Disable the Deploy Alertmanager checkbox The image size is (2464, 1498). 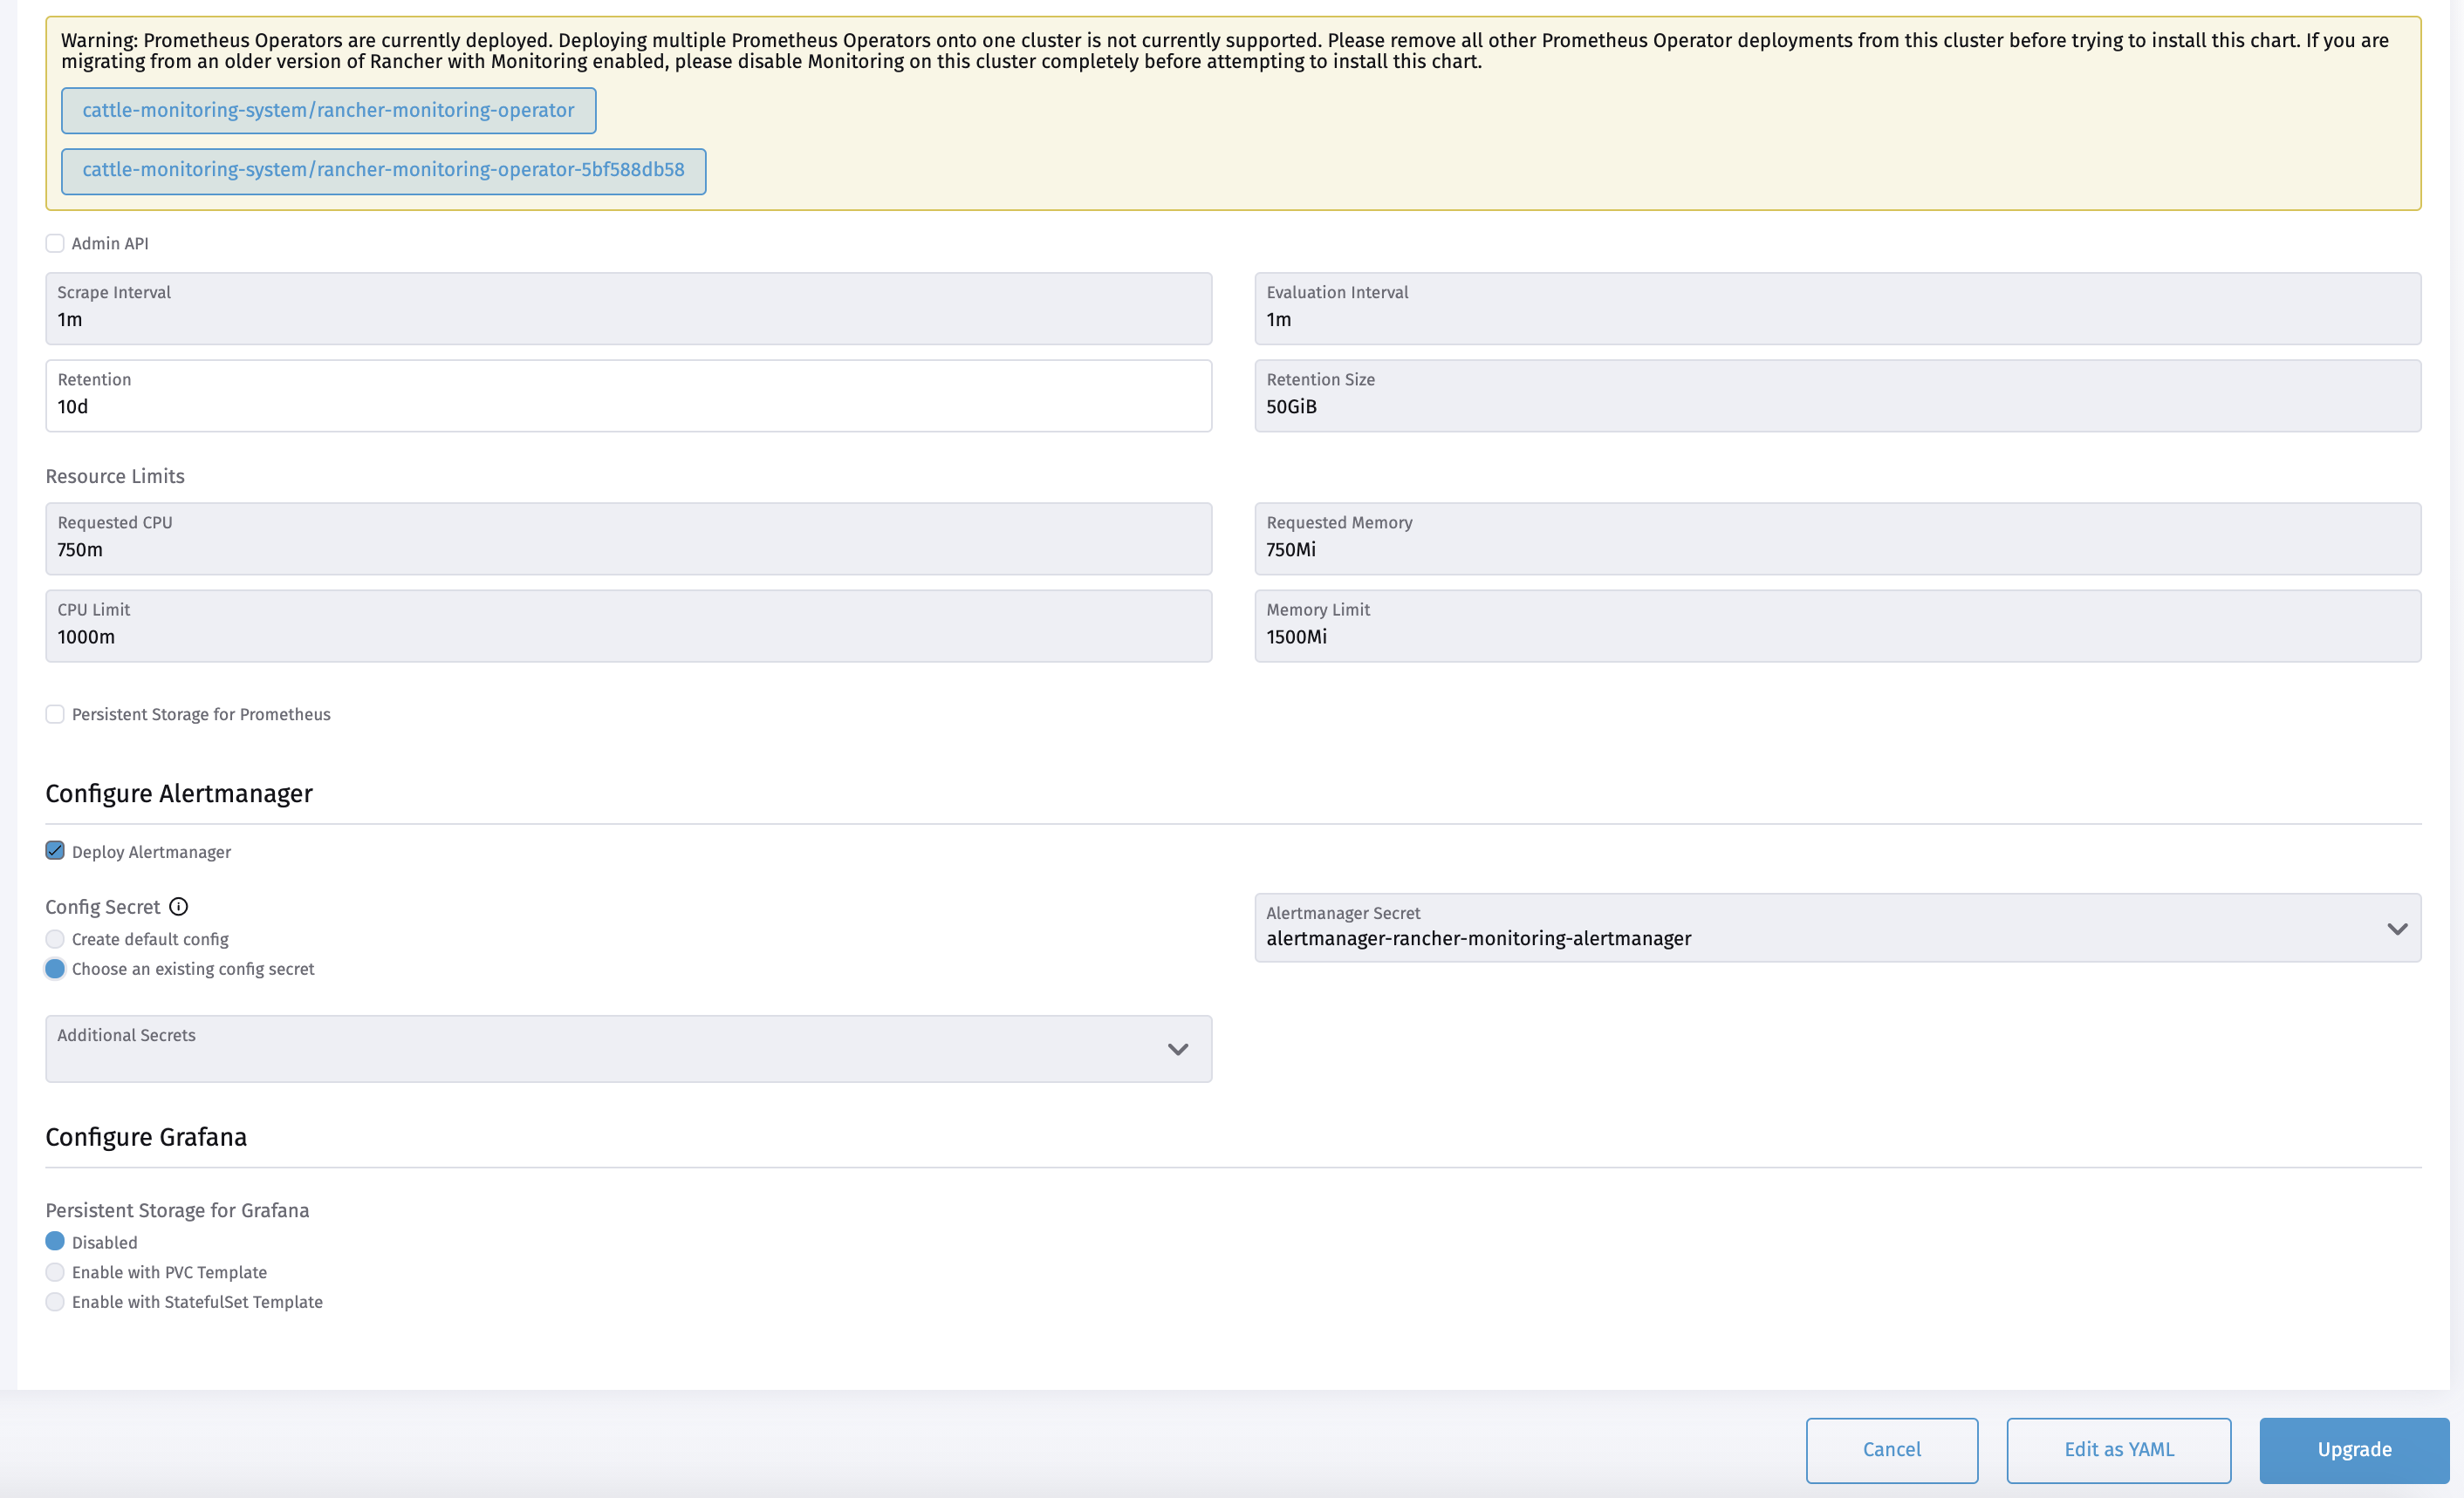coord(55,850)
